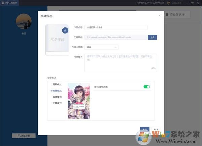The width and height of the screenshot is (202, 146).
Task: Click the 工程路径 path field
Action: coord(116,37)
